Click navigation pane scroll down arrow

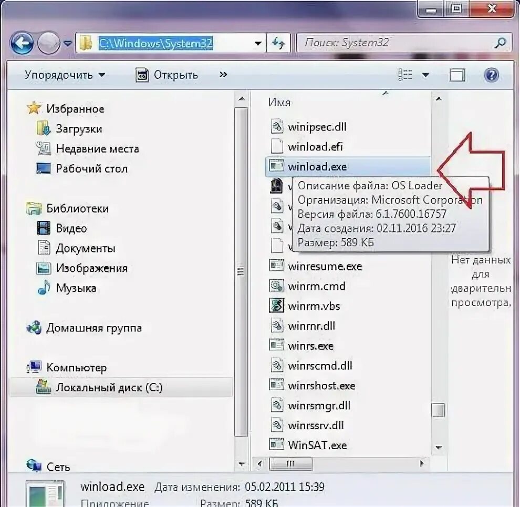coord(242,464)
